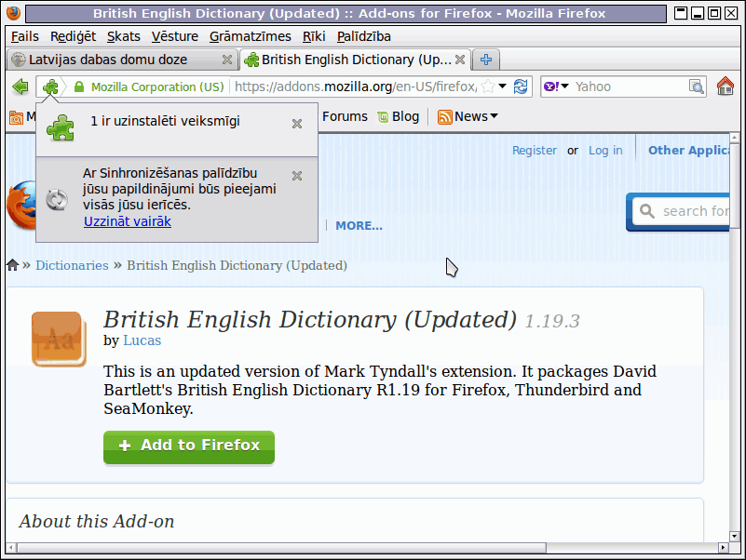Screen dimensions: 746x560
Task: Click the green back arrow button
Action: [20, 87]
